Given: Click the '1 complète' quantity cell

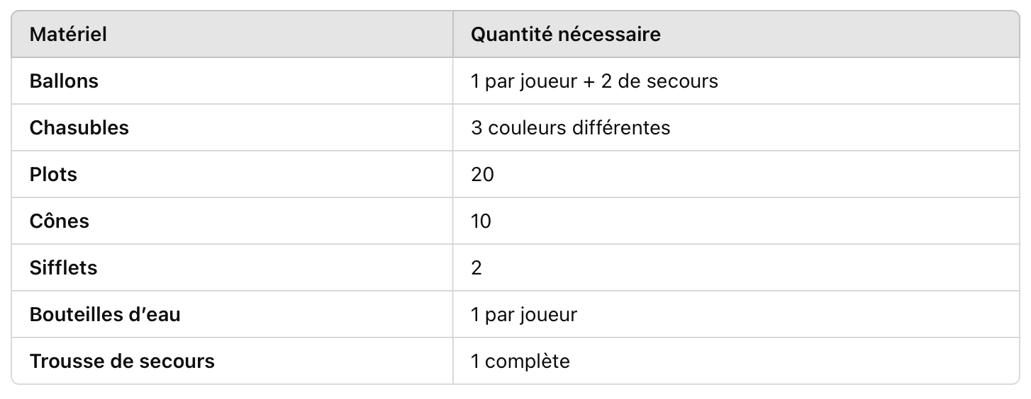Looking at the screenshot, I should pos(520,362).
